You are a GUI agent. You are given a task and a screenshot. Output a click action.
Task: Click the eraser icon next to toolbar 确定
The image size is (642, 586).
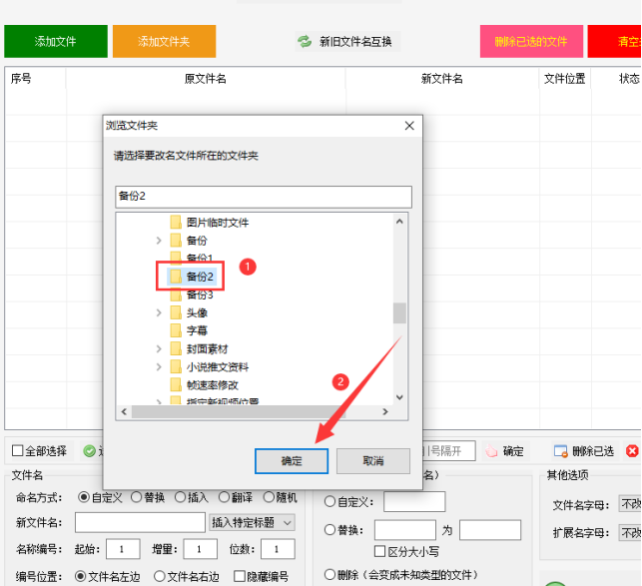(x=491, y=451)
